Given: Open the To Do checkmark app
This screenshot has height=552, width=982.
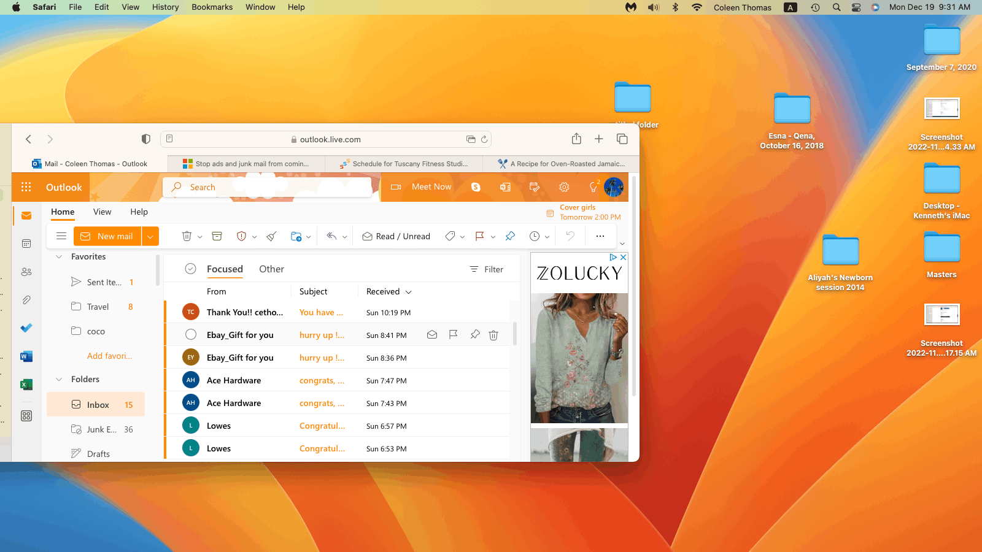Looking at the screenshot, I should tap(26, 328).
